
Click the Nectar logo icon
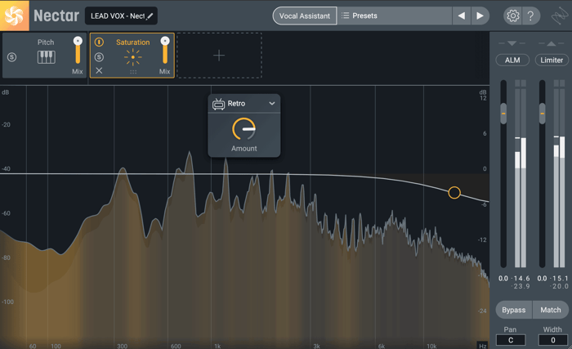click(x=14, y=16)
